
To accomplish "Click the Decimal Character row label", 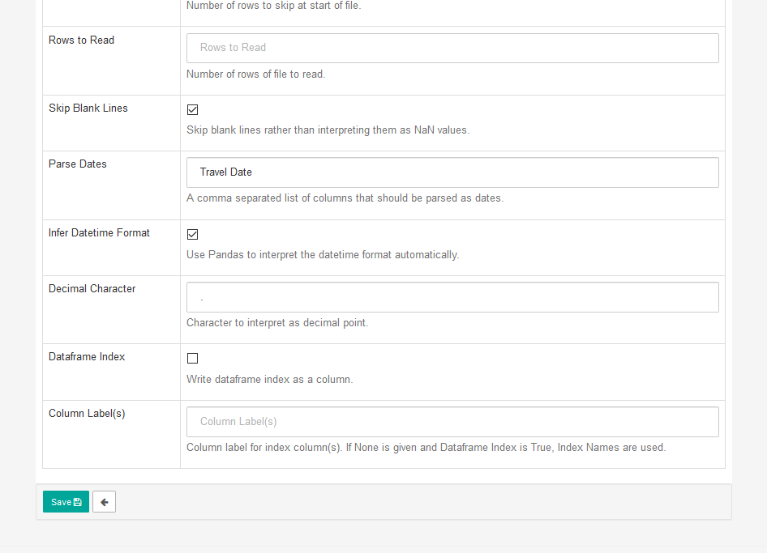I will tap(92, 288).
